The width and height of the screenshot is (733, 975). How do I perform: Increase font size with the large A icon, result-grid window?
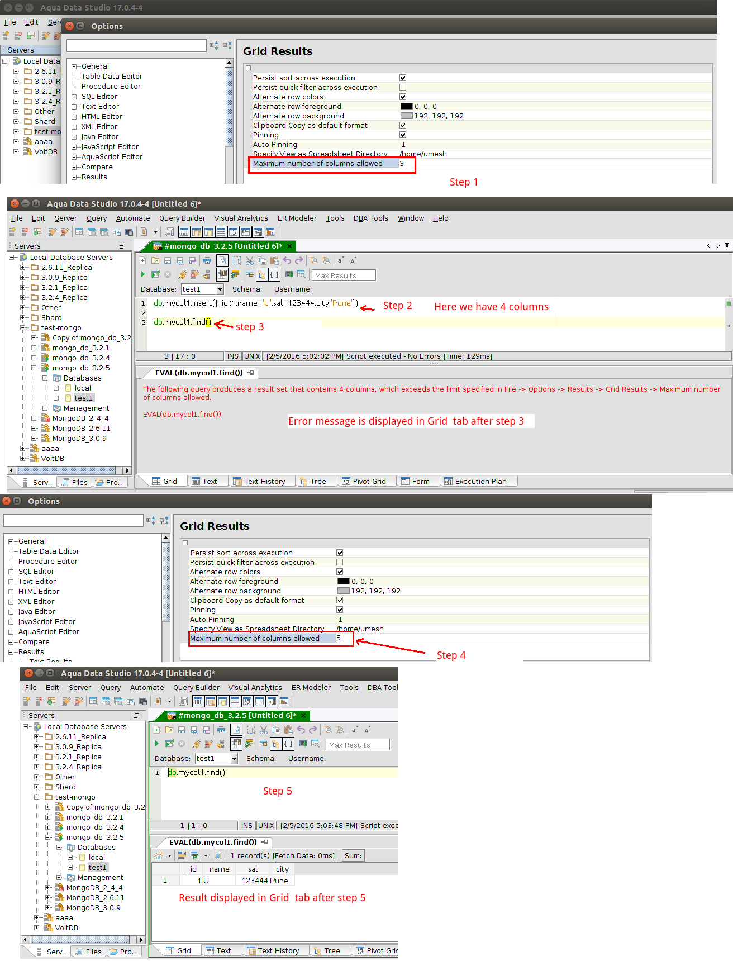pos(367,730)
